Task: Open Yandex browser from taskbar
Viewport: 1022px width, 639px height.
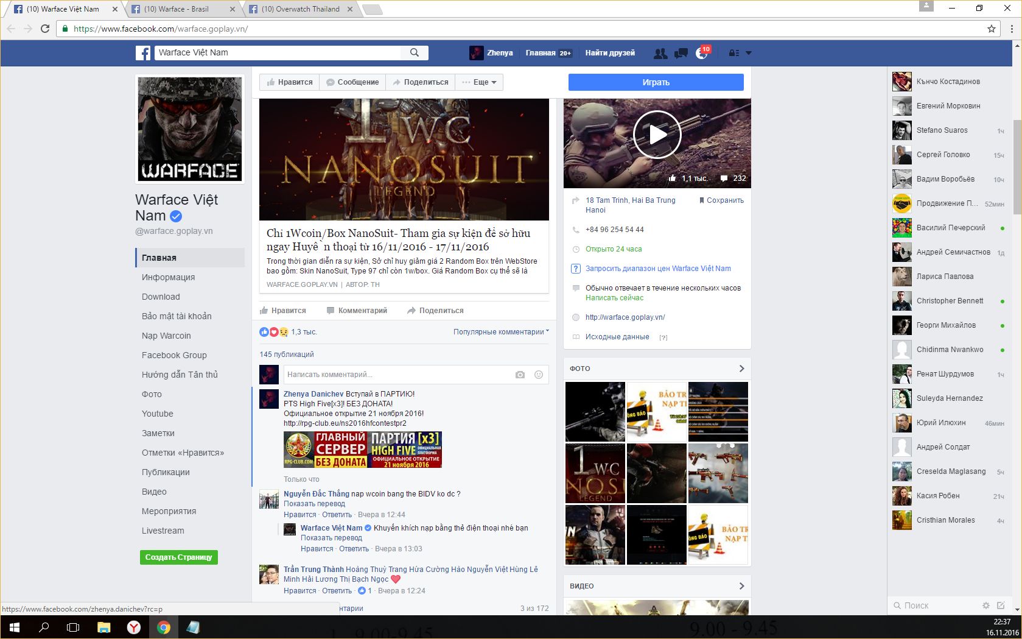Action: [x=134, y=627]
